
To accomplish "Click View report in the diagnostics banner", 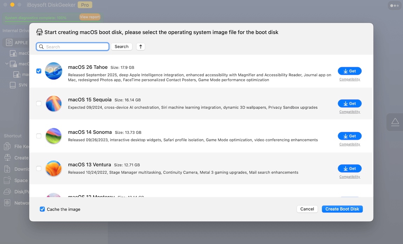I will pyautogui.click(x=90, y=17).
